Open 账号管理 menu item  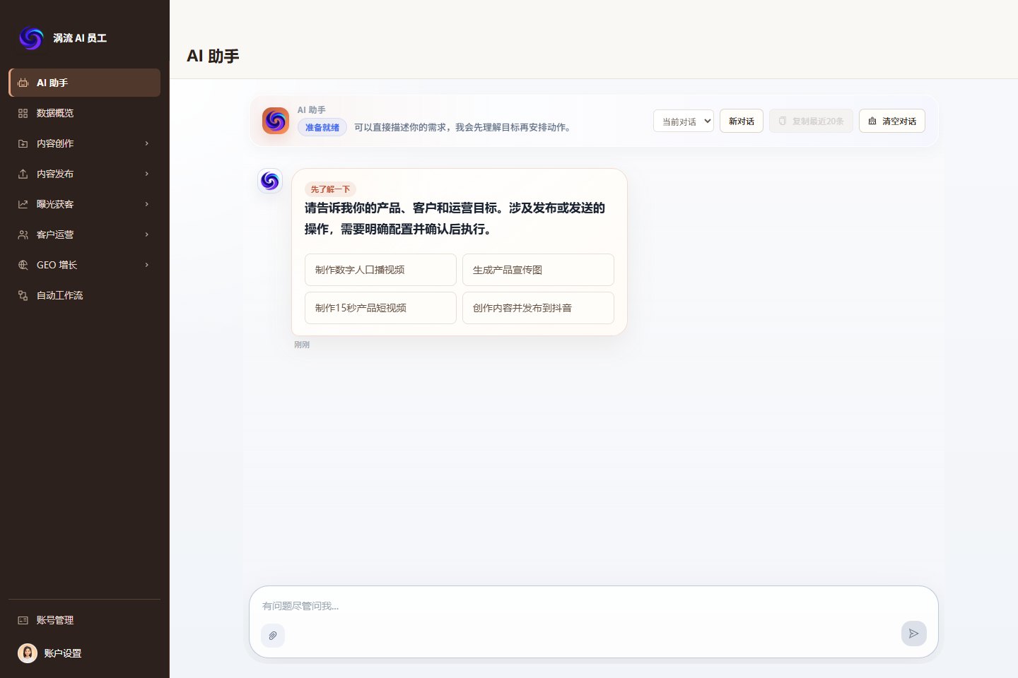(84, 620)
